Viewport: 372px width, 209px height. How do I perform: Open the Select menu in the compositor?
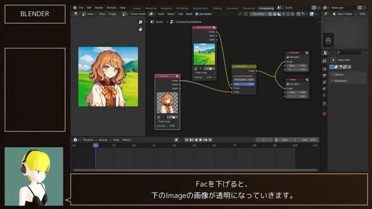coord(171,14)
